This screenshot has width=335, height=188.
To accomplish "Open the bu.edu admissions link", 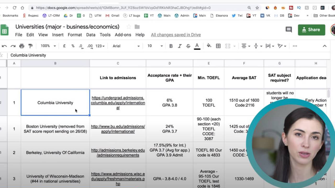I will tap(118, 129).
